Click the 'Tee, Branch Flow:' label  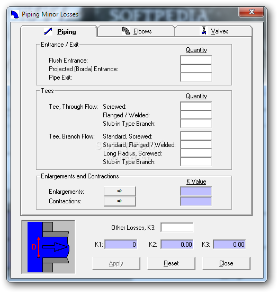(x=72, y=136)
